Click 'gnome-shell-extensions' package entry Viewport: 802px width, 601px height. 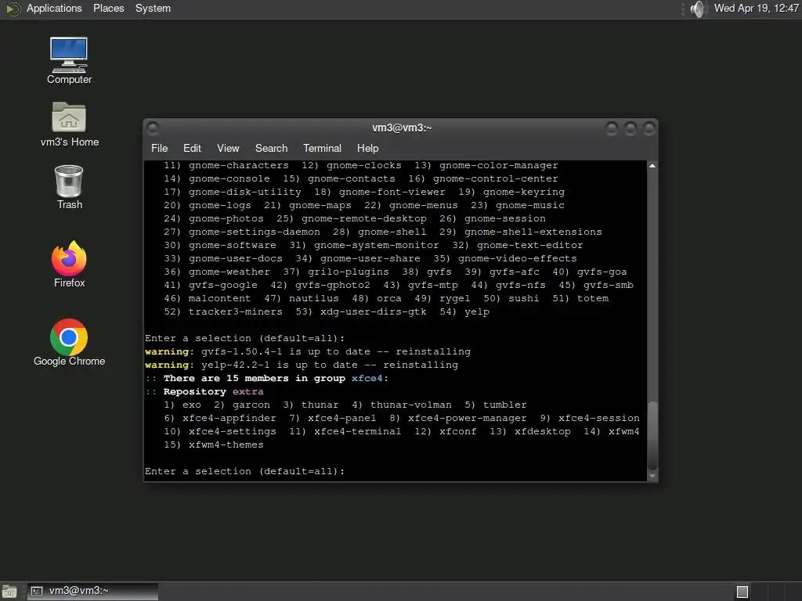pyautogui.click(x=533, y=232)
